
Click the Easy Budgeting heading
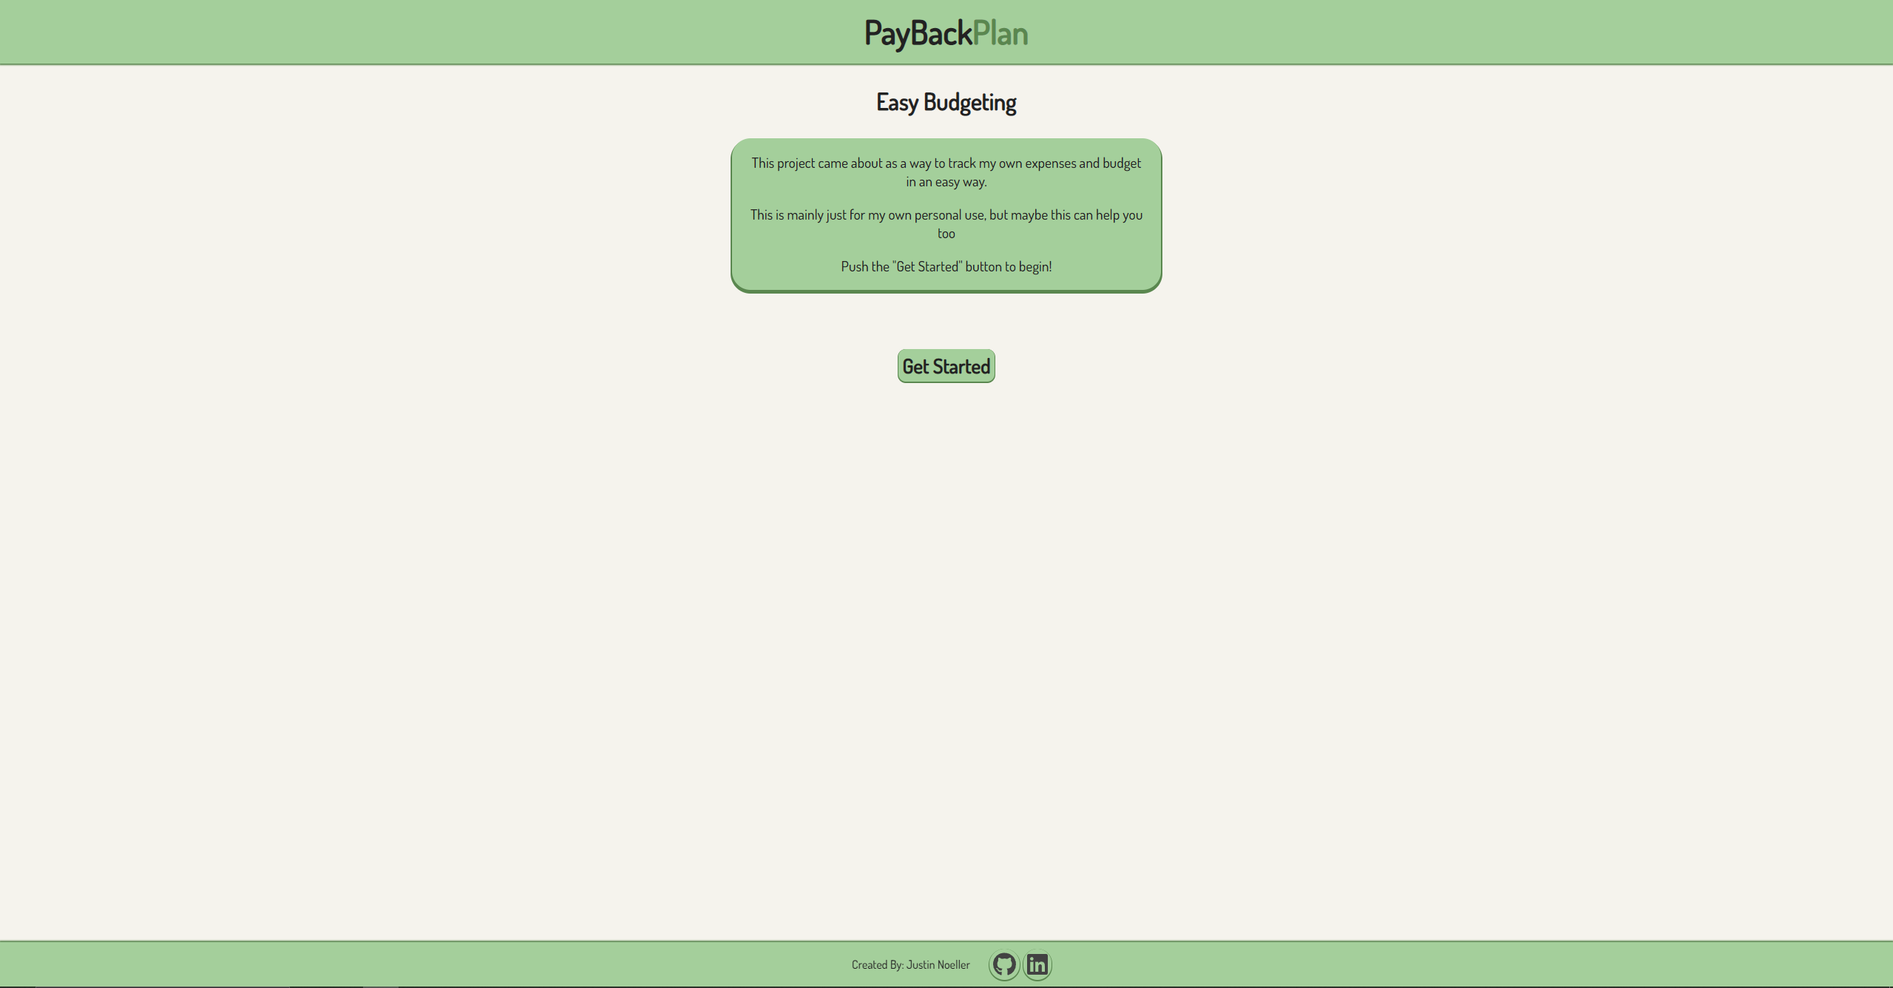pos(946,101)
